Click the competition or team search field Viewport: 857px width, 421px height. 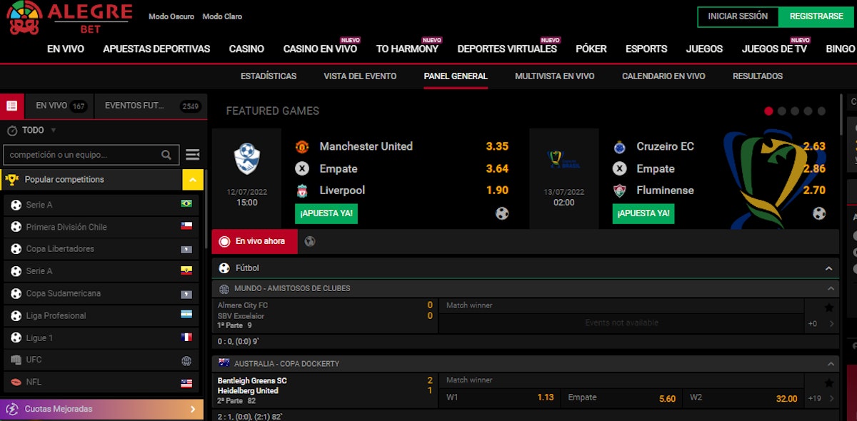pyautogui.click(x=82, y=155)
